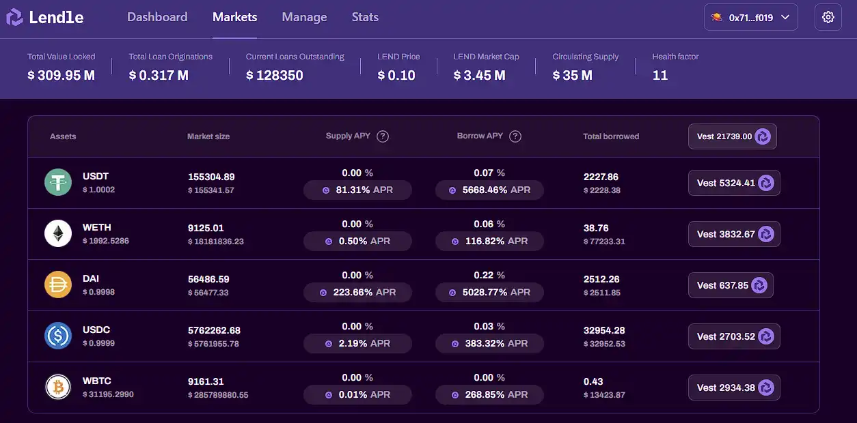Click the USDT Tether coin icon
This screenshot has height=423, width=857.
58,183
